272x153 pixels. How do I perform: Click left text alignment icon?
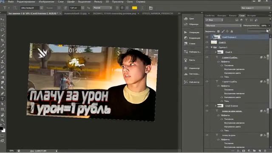[117, 8]
